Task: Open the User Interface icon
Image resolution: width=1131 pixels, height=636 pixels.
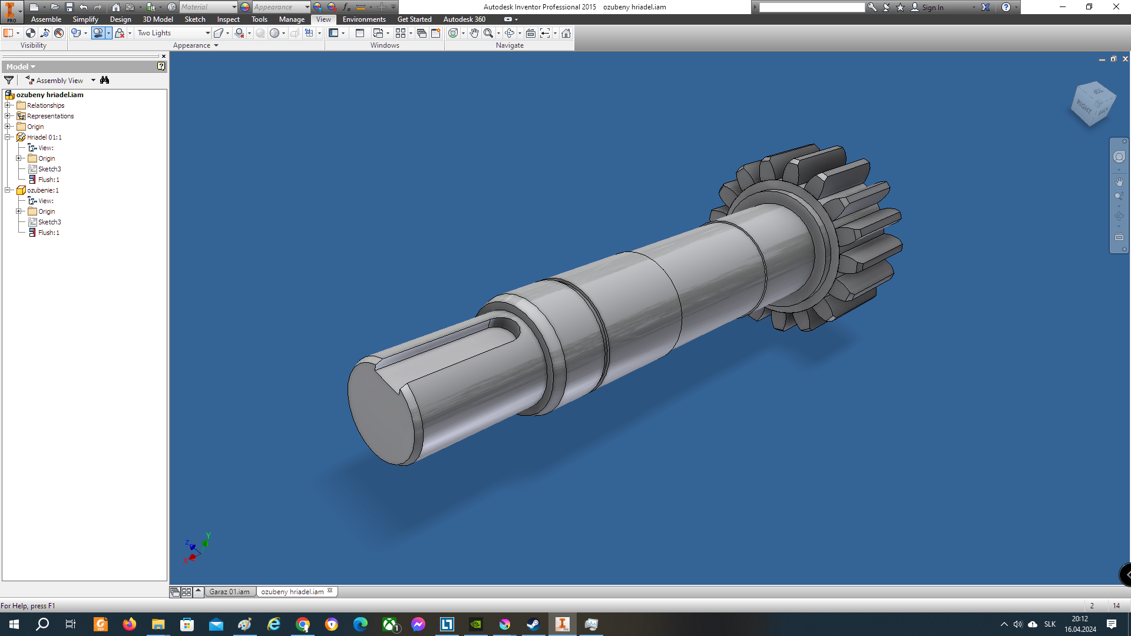Action: 333,33
